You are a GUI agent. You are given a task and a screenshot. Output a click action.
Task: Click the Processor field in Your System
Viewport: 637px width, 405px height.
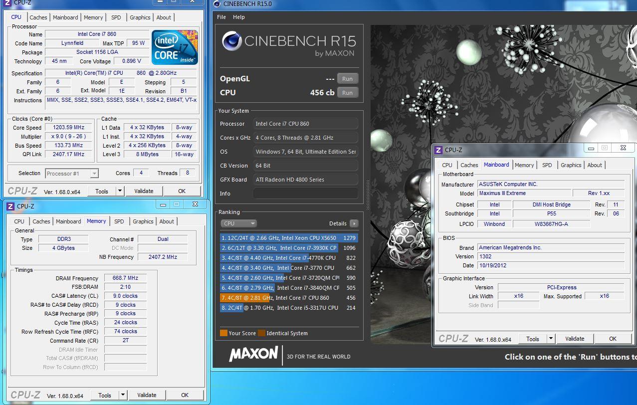pyautogui.click(x=305, y=124)
